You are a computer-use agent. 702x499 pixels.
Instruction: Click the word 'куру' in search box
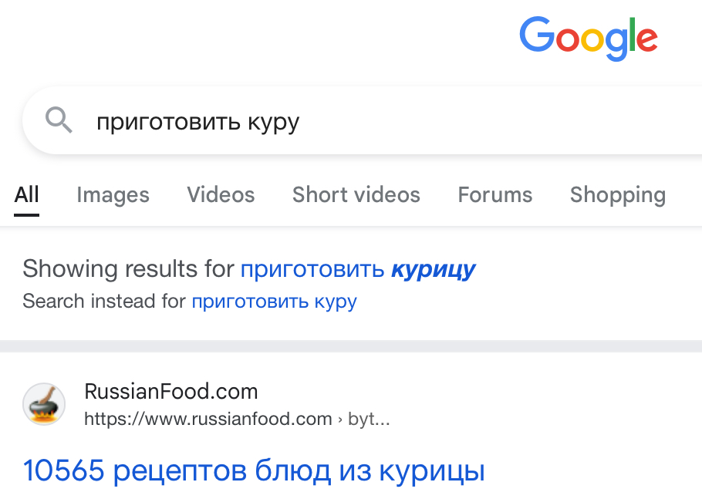click(273, 122)
